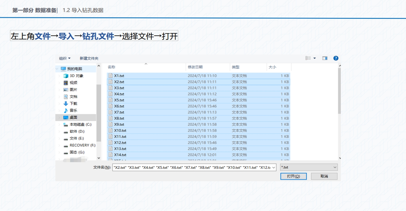Open the RECOVERY (F:) drive

pyautogui.click(x=82, y=145)
